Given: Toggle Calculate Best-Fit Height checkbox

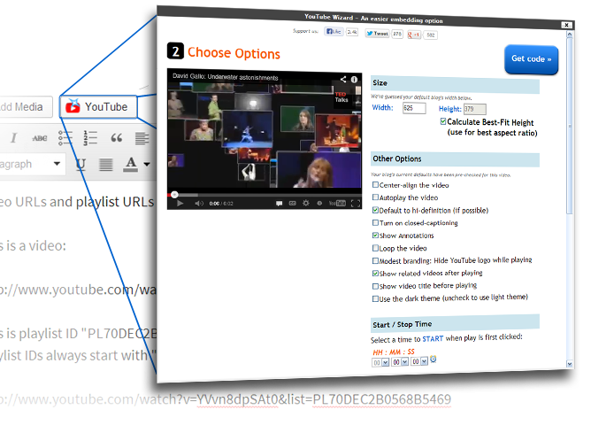Looking at the screenshot, I should 443,121.
